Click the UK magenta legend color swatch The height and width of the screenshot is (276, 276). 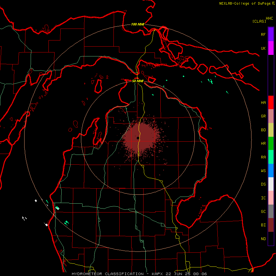coord(271,48)
